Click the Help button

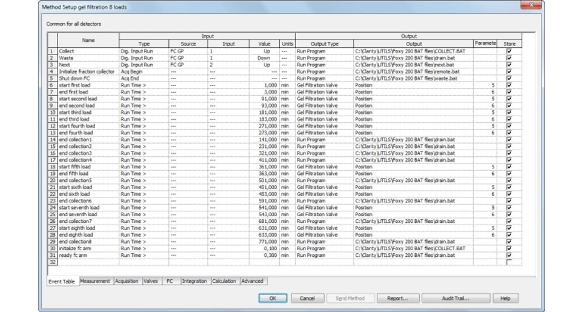click(506, 298)
